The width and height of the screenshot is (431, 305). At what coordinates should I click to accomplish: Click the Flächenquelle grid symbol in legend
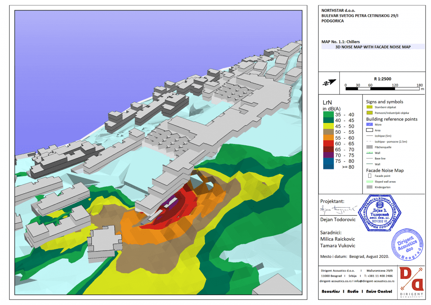point(369,147)
